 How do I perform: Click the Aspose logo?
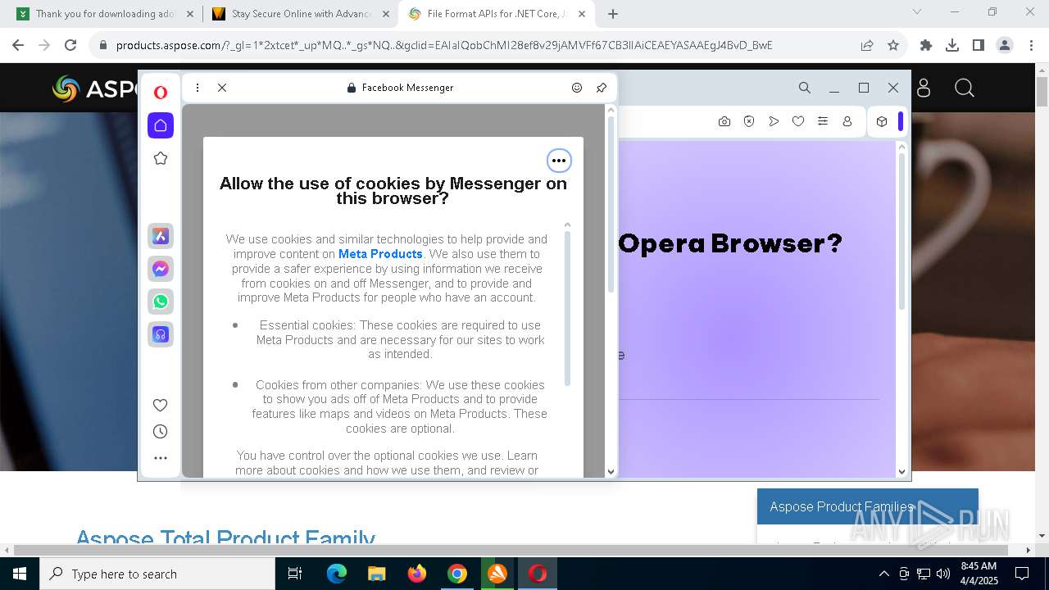point(94,88)
